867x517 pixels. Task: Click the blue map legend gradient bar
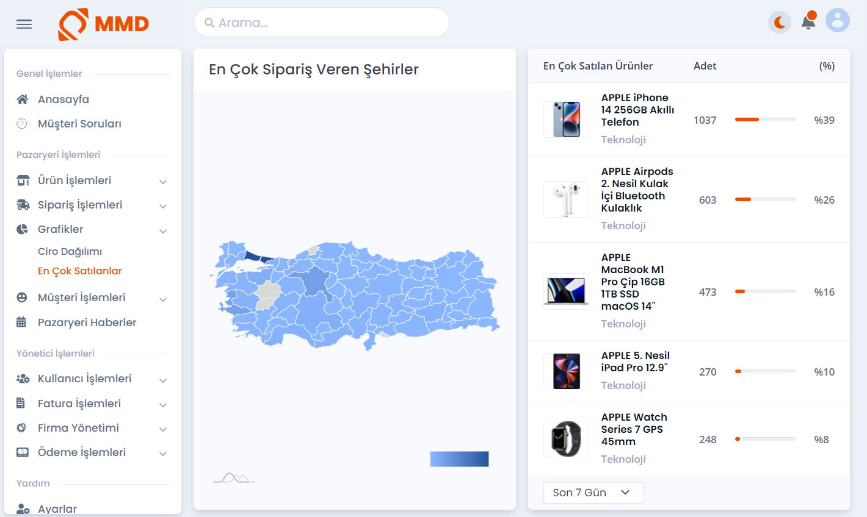(460, 459)
